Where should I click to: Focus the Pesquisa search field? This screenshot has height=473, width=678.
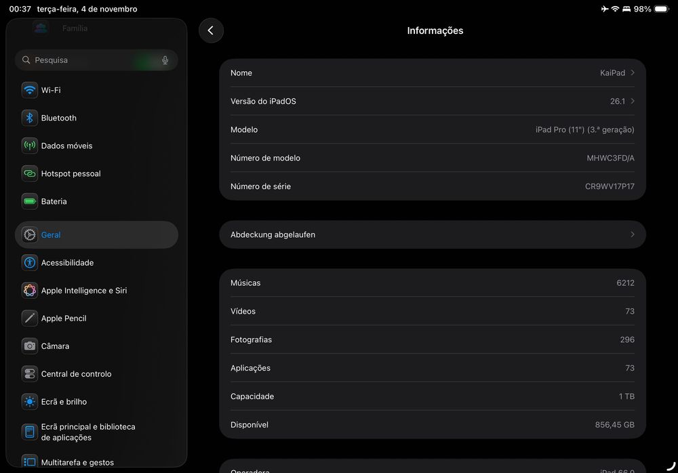point(96,60)
